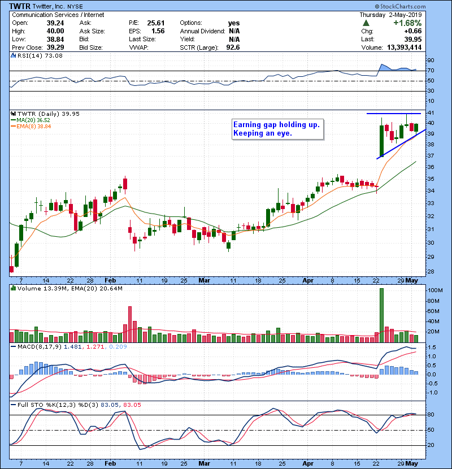Image resolution: width=452 pixels, height=469 pixels.
Task: Select the Last row value 39.95
Action: [413, 39]
